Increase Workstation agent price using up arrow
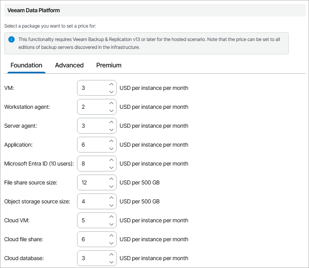This screenshot has height=268, width=309. click(x=111, y=103)
